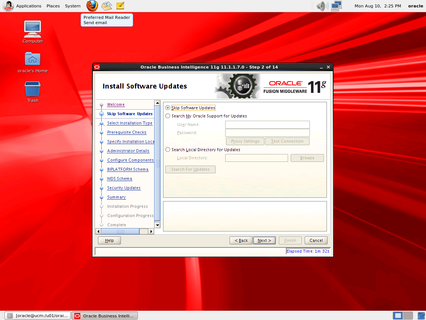
Task: Go to Configure Components step
Action: 131,160
